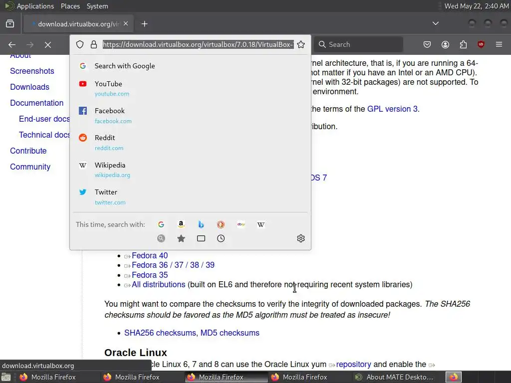Search this time with Google icon
511x383 pixels.
(x=161, y=224)
